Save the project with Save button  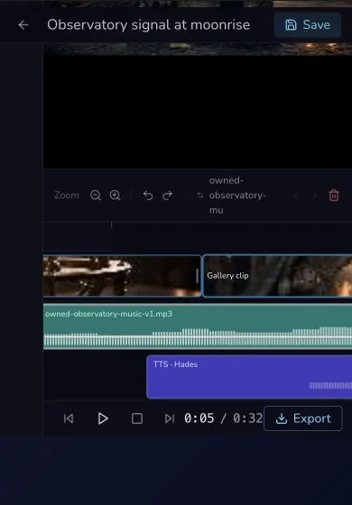[x=307, y=25]
